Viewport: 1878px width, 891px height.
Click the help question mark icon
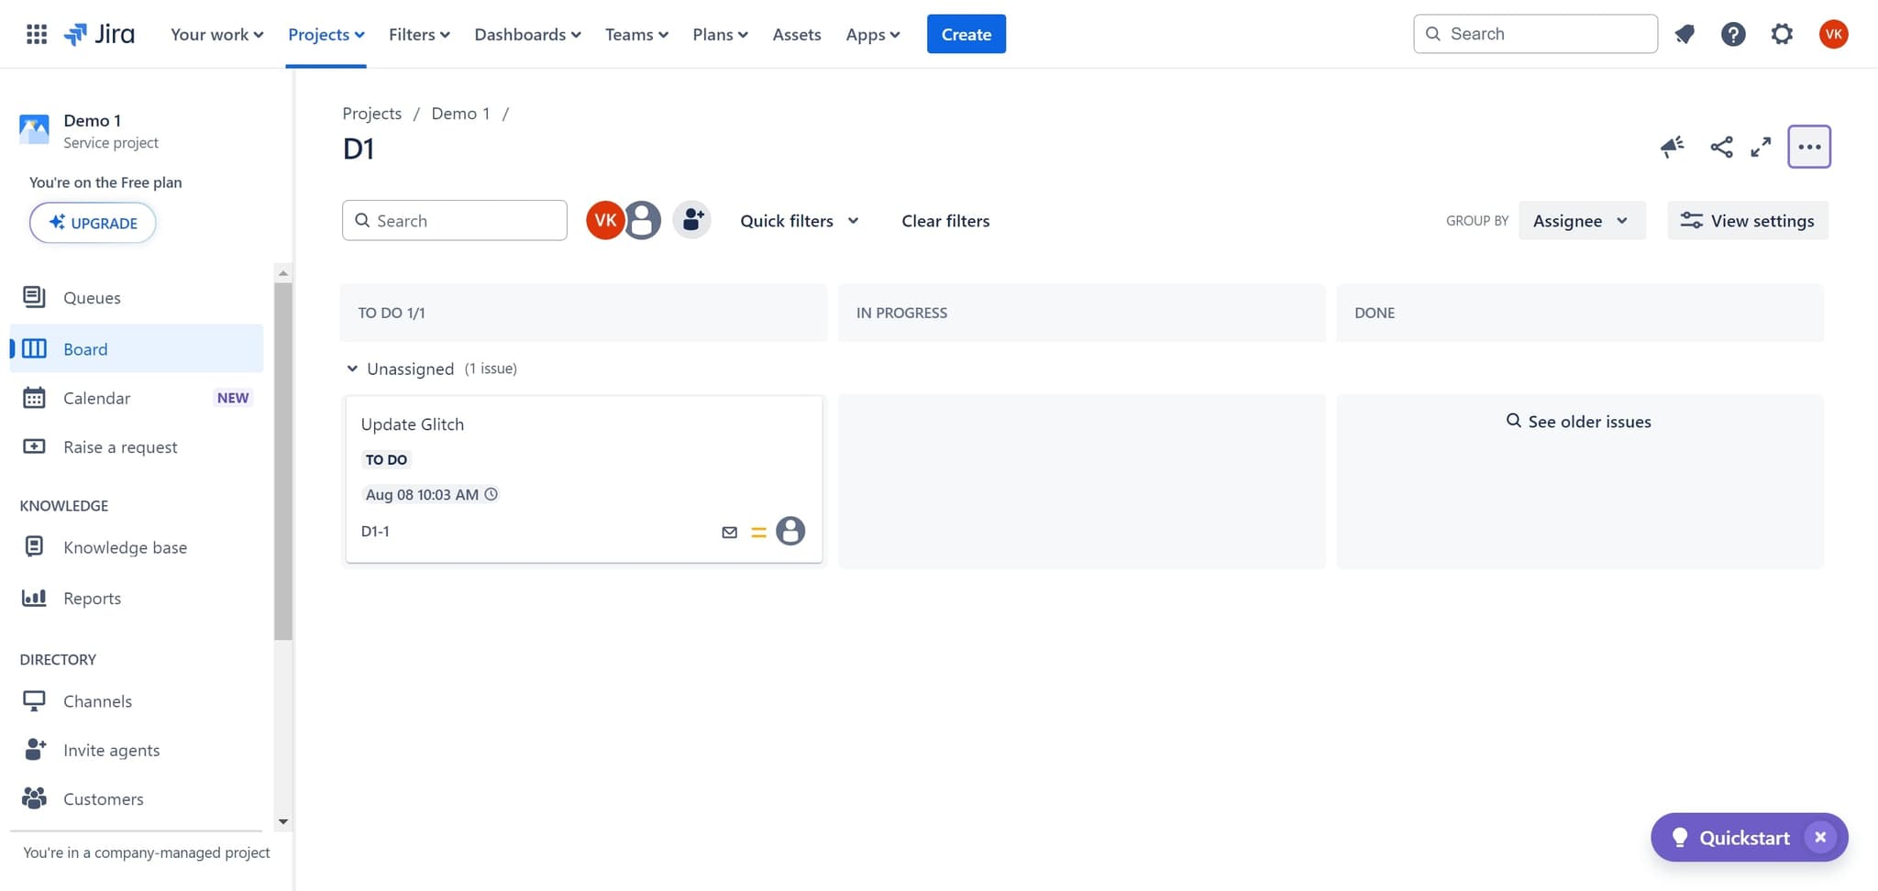pos(1732,35)
